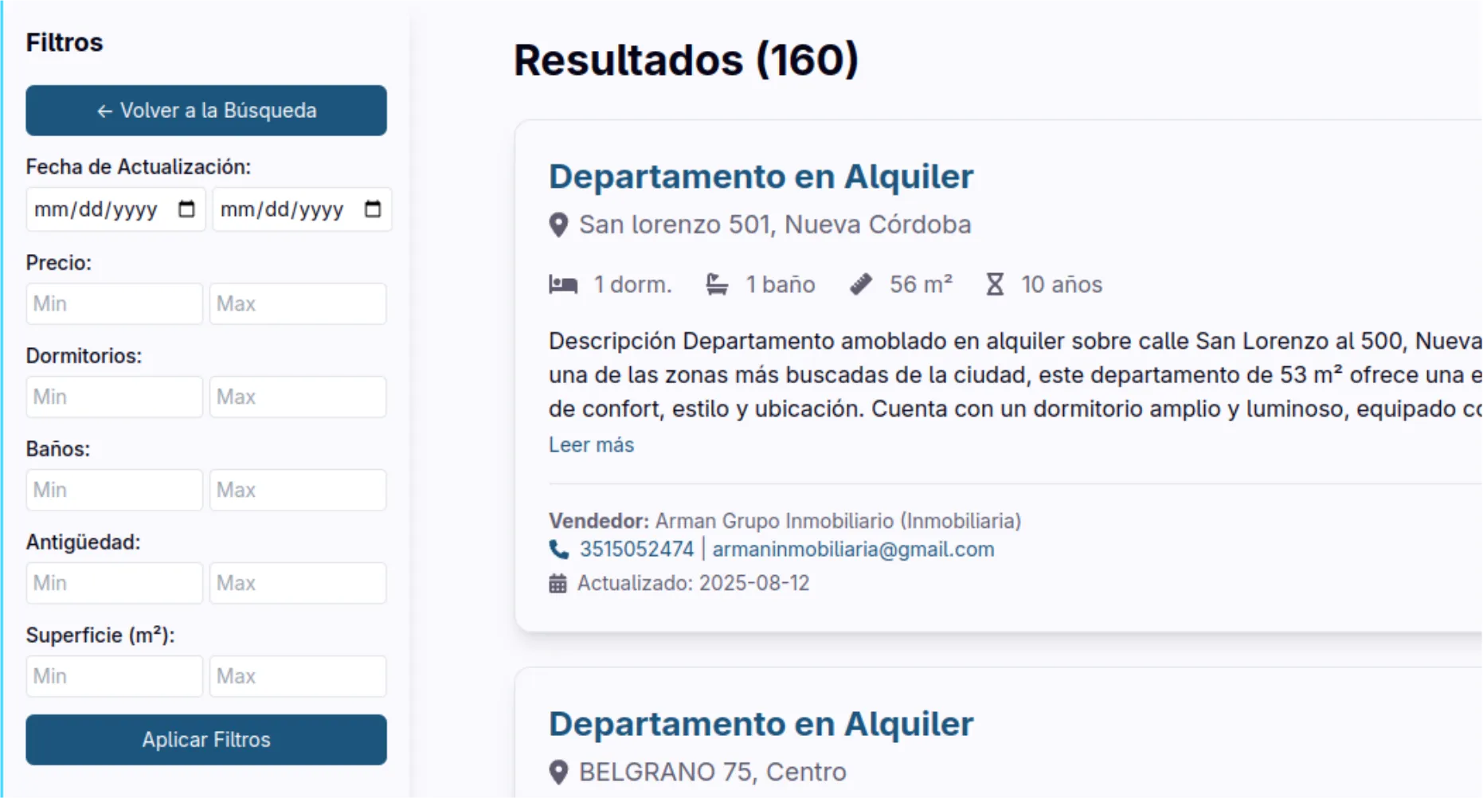Viewport: 1483px width, 798px height.
Task: Click the ruler icon beside 56 m²
Action: click(861, 284)
